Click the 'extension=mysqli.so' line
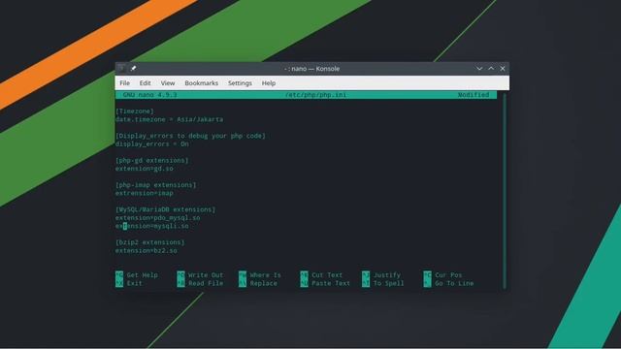Screen dimensions: 621x349 152,226
